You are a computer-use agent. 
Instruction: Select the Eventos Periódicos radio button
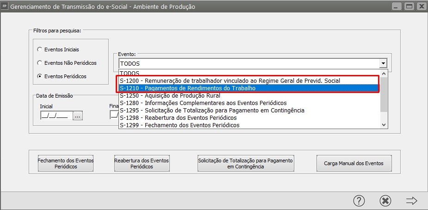coord(40,76)
